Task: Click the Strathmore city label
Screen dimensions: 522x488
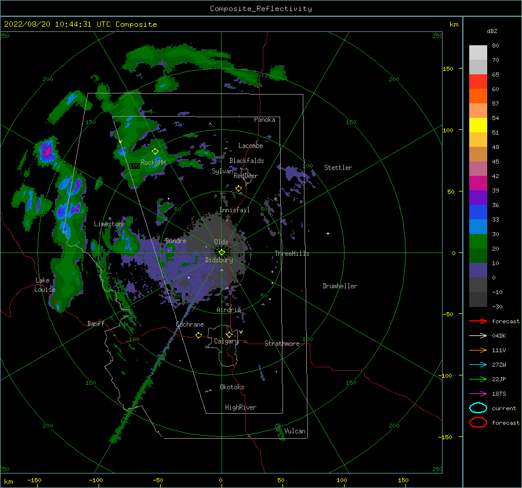Action: [x=282, y=344]
